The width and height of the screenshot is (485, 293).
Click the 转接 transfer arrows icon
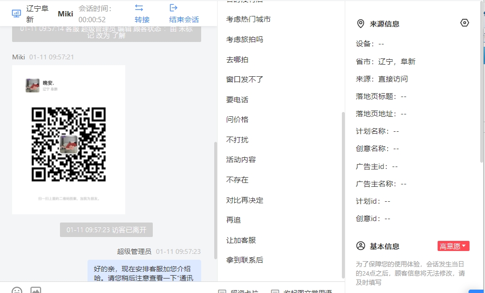click(x=139, y=8)
